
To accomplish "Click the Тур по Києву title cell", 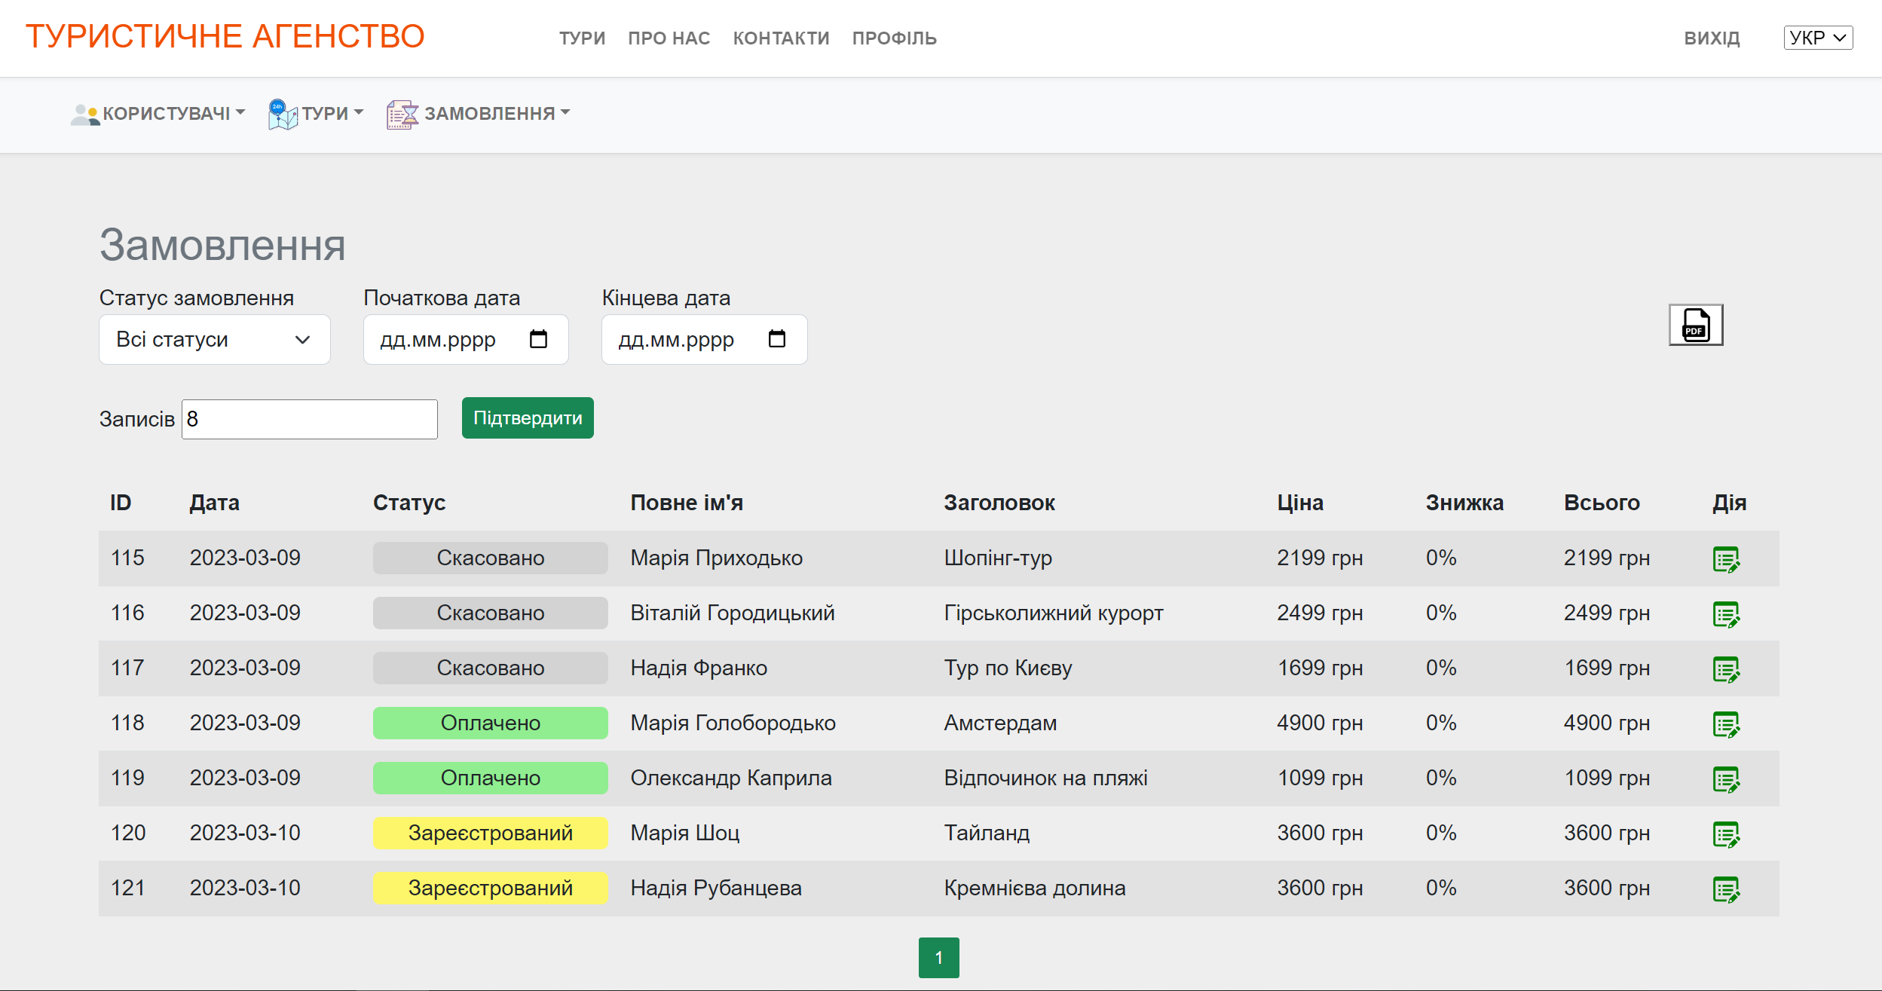I will tap(1008, 668).
